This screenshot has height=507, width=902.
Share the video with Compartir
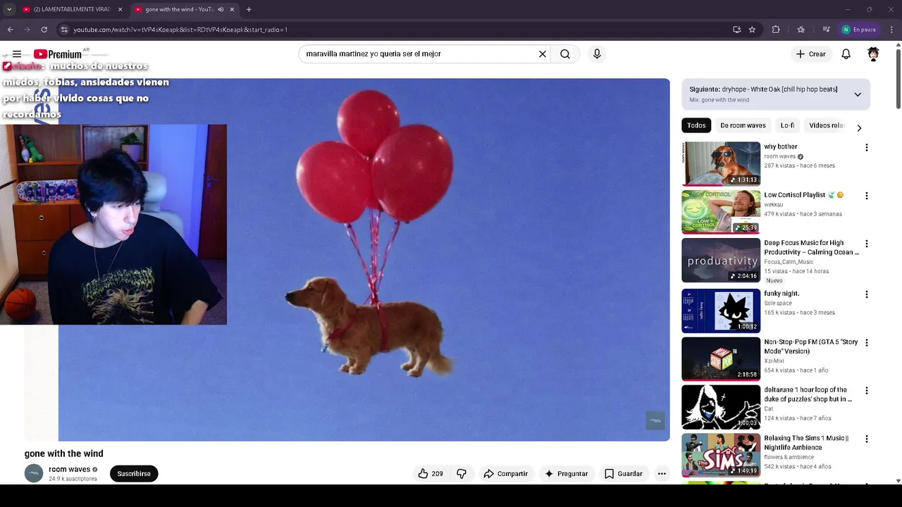pos(505,474)
